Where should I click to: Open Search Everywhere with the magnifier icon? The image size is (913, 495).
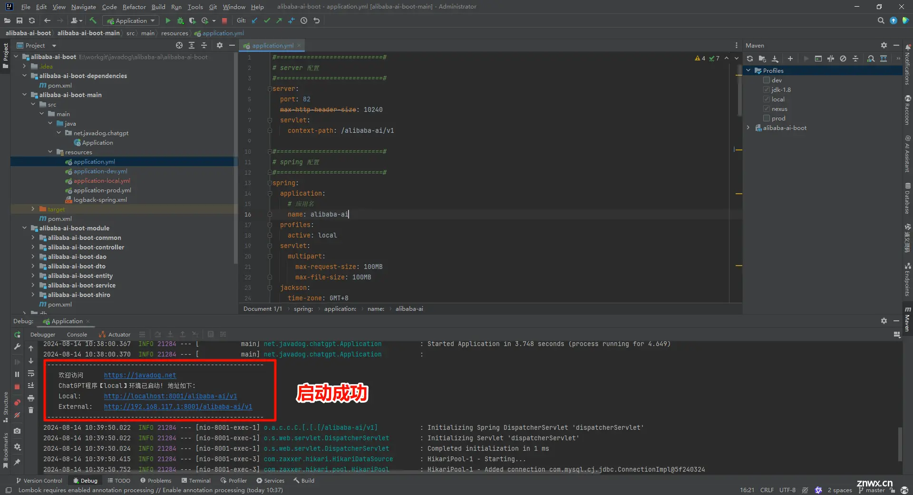coord(881,20)
